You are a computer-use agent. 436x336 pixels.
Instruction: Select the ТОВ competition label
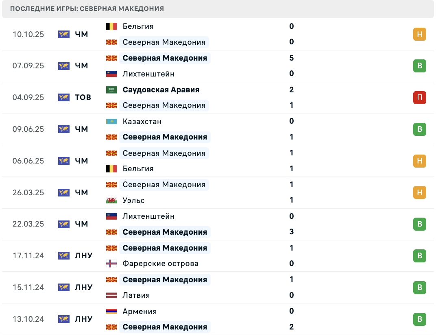(83, 98)
